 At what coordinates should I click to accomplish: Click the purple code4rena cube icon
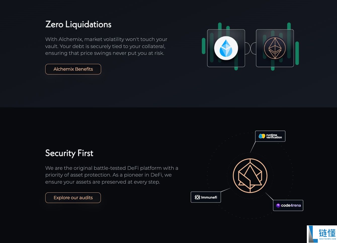tap(278, 205)
